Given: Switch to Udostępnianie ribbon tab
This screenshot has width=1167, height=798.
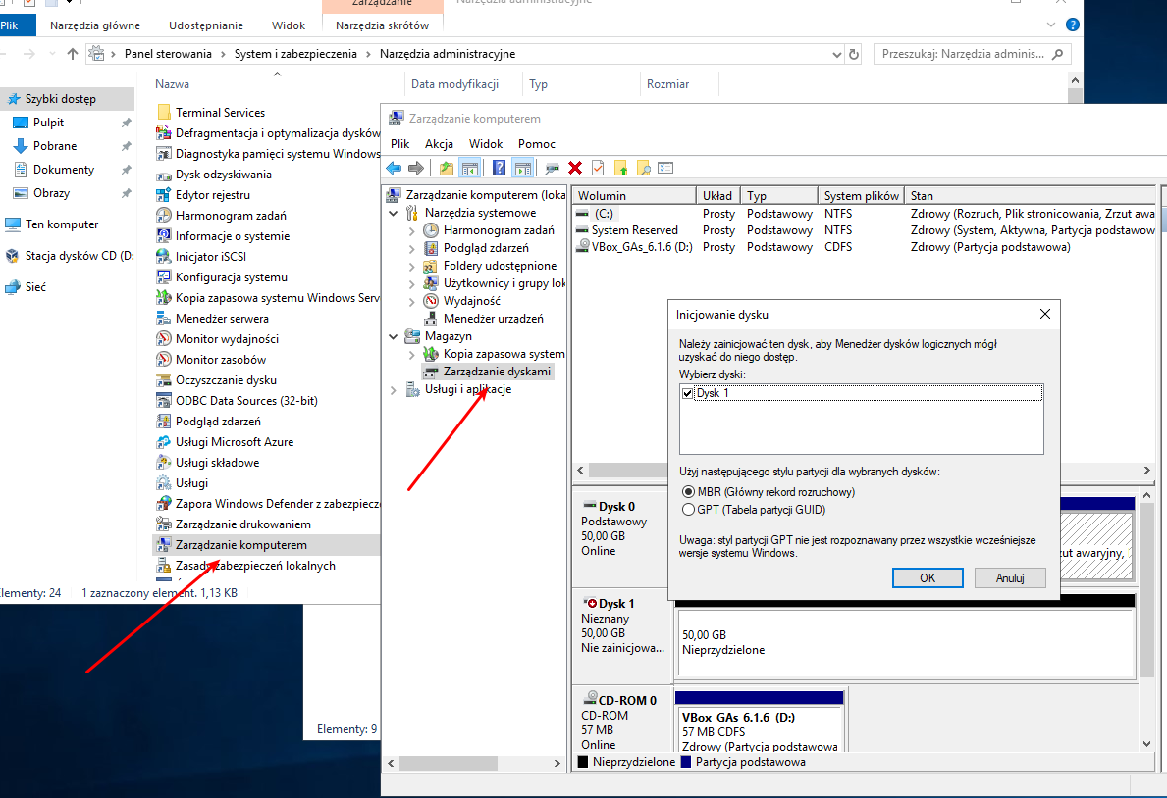Looking at the screenshot, I should (x=205, y=25).
